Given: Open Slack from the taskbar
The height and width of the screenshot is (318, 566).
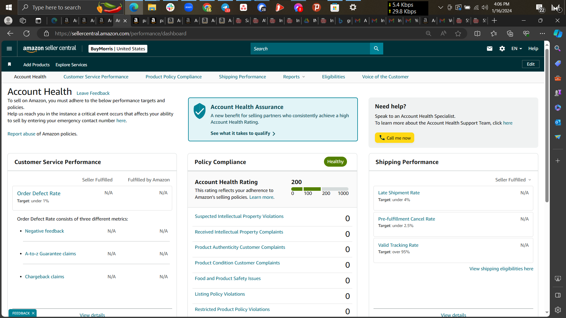Looking at the screenshot, I should [x=170, y=7].
